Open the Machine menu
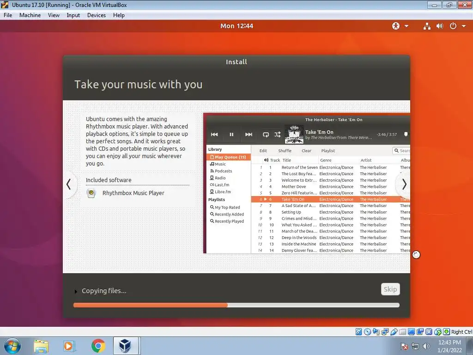Screen dimensions: 473x355 click(x=30, y=15)
